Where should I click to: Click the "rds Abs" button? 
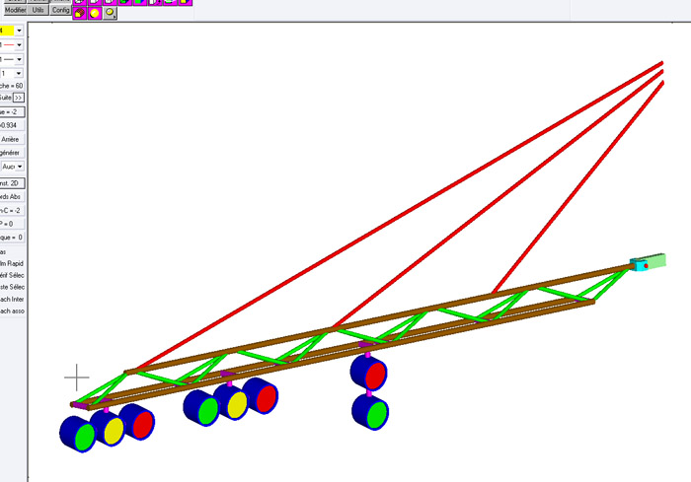pos(12,196)
